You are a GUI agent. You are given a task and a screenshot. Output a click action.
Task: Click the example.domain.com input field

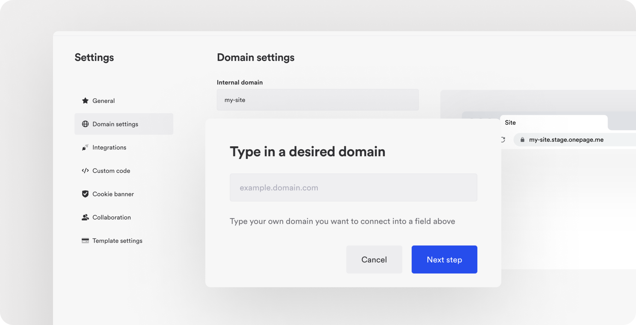click(353, 187)
